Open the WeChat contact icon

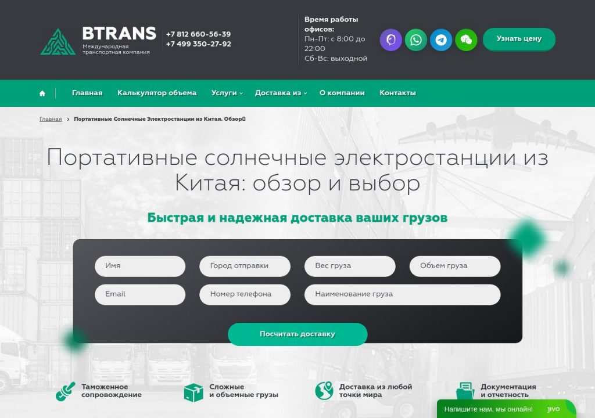466,40
